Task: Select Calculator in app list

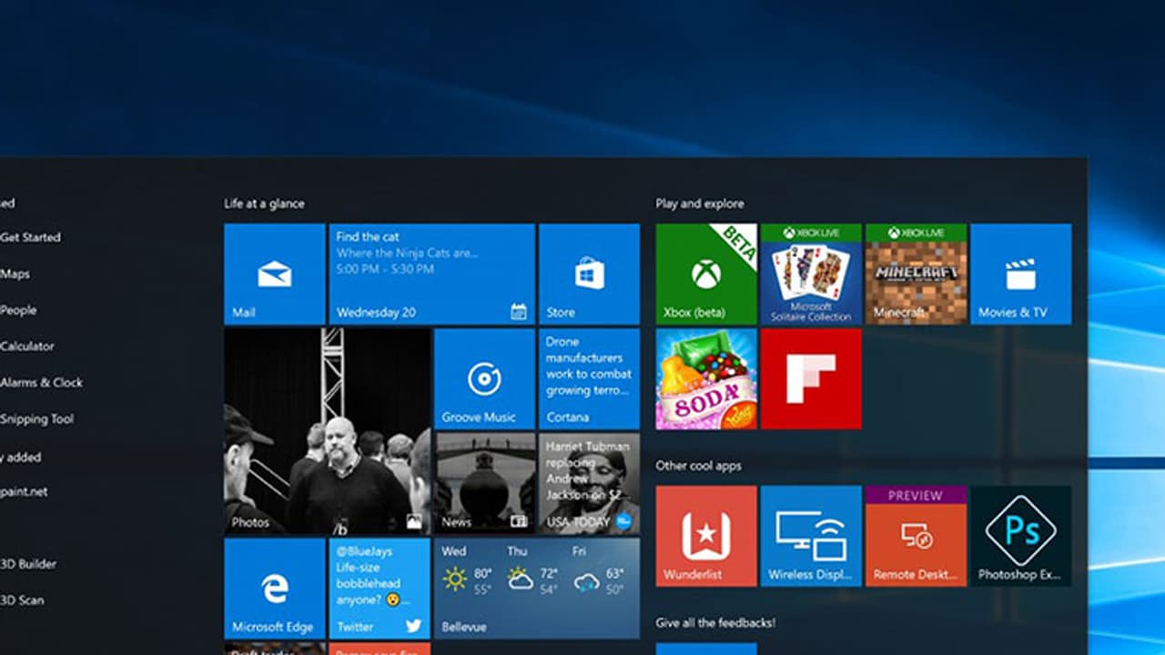Action: (x=28, y=347)
